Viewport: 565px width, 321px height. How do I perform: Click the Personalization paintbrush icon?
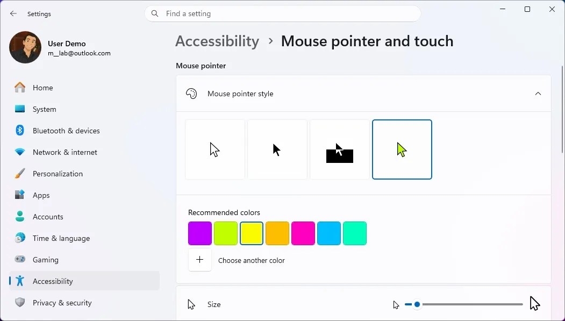[20, 174]
